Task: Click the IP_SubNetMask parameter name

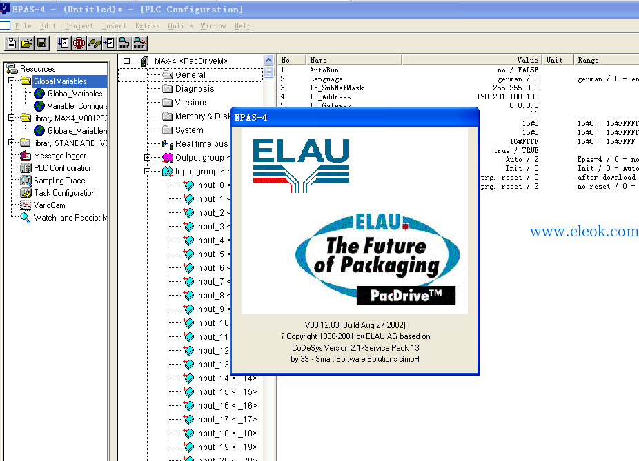Action: pos(337,88)
